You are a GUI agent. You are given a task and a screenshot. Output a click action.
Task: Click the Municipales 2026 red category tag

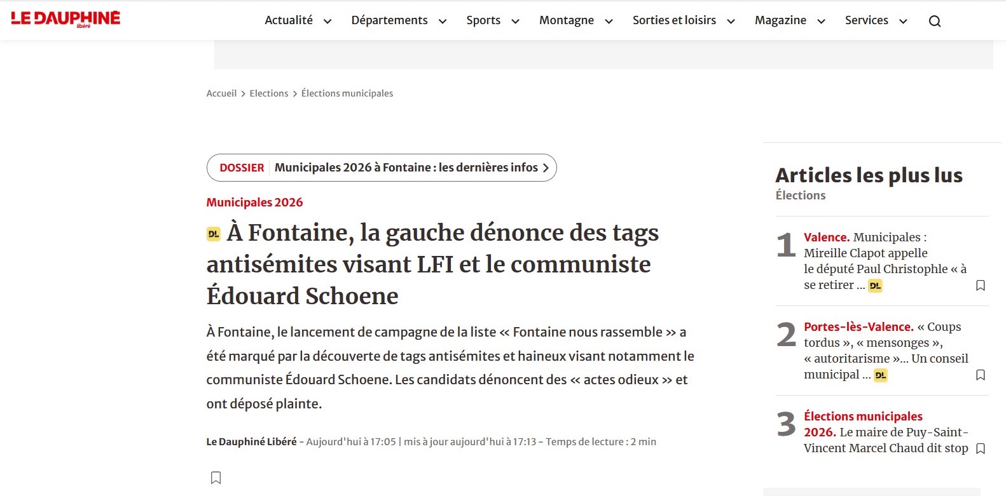point(254,203)
